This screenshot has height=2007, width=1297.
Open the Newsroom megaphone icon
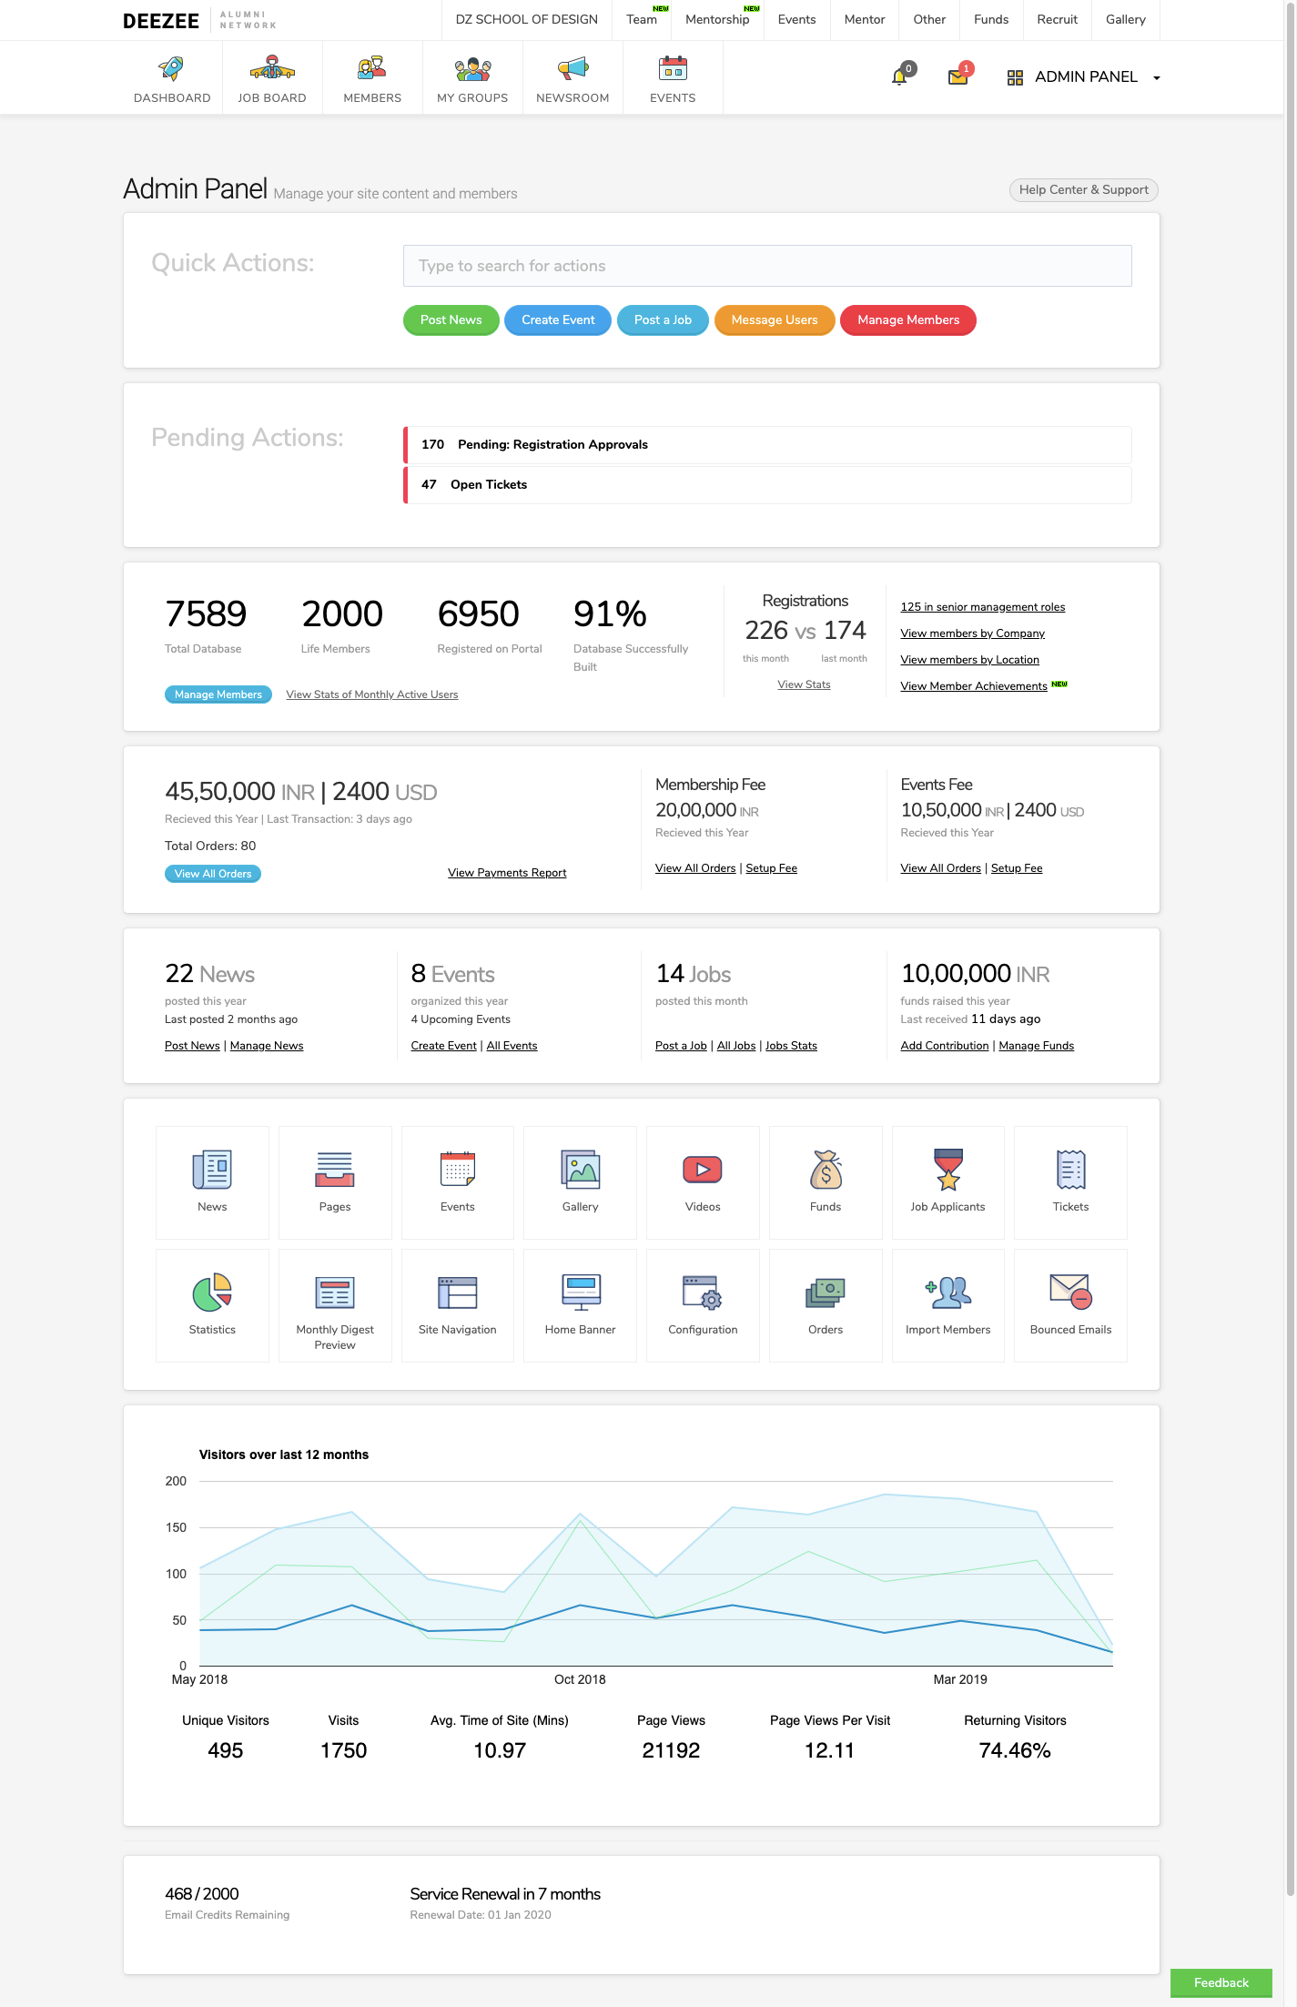coord(573,68)
